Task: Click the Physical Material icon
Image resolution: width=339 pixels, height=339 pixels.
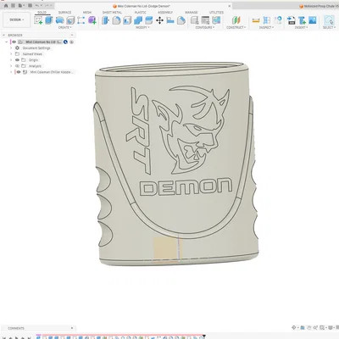Action: coord(181,20)
